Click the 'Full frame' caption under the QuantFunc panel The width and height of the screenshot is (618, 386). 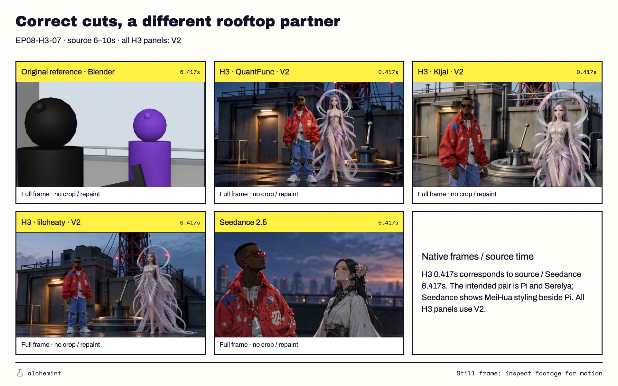tap(259, 194)
